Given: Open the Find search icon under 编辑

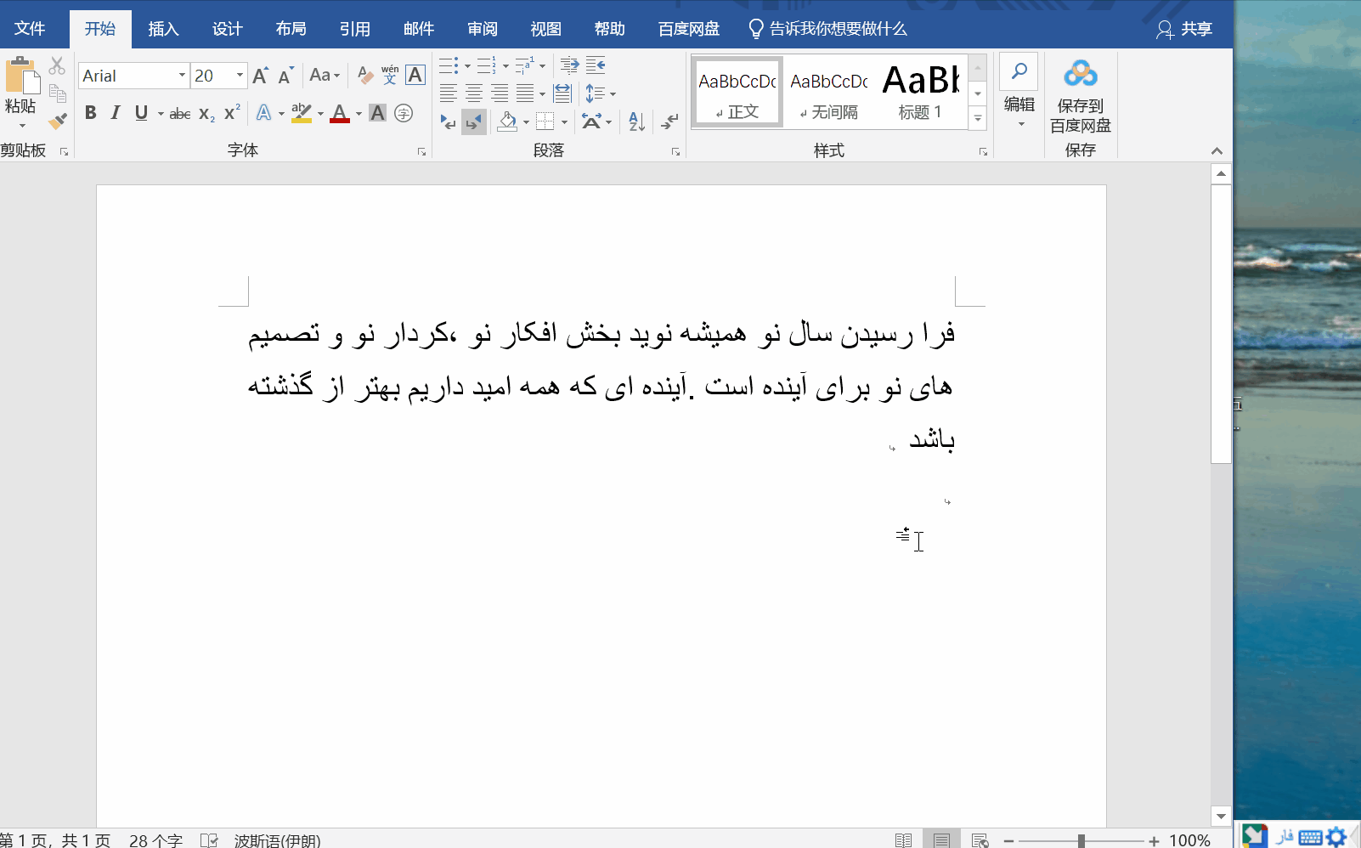Looking at the screenshot, I should [1019, 72].
